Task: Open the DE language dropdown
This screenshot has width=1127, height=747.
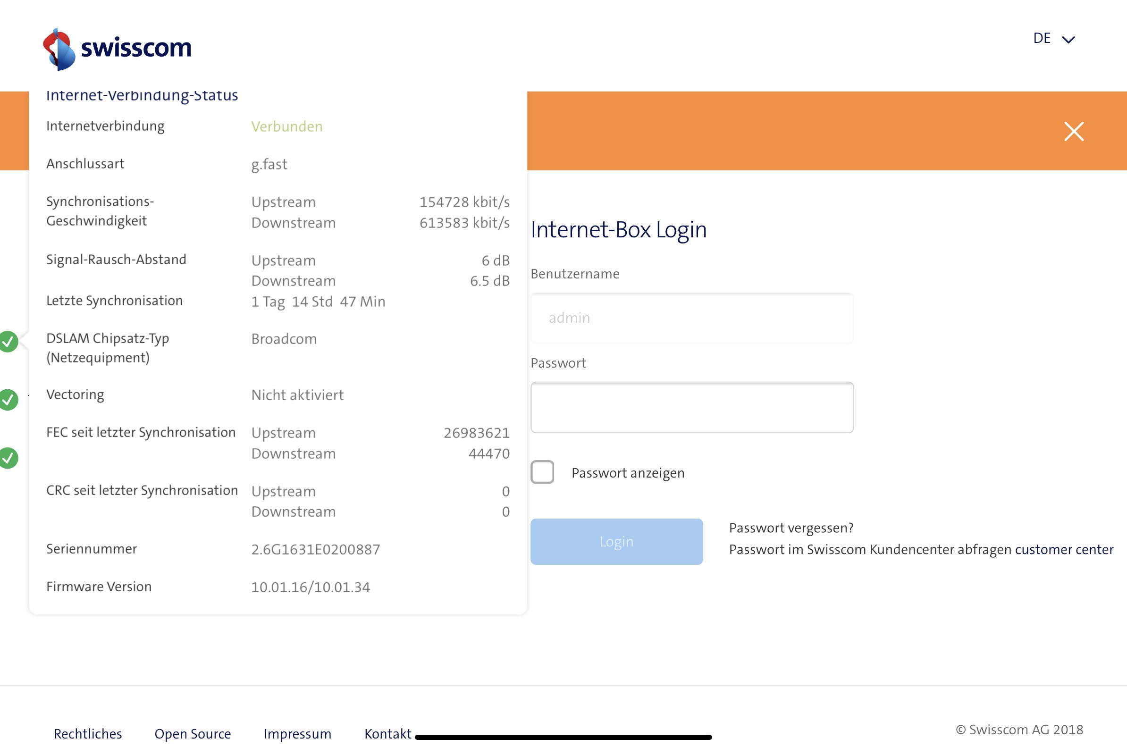Action: pos(1042,39)
